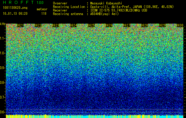Click the Receiving antenna field label
The image size is (186, 118).
click(68, 14)
